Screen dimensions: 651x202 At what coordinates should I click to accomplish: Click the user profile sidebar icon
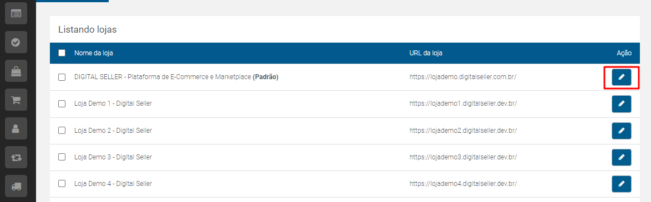coord(16,128)
